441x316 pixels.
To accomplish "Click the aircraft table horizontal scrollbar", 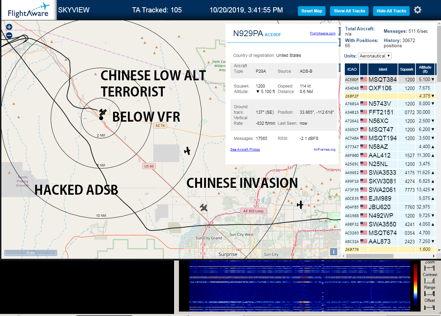I will pyautogui.click(x=369, y=256).
